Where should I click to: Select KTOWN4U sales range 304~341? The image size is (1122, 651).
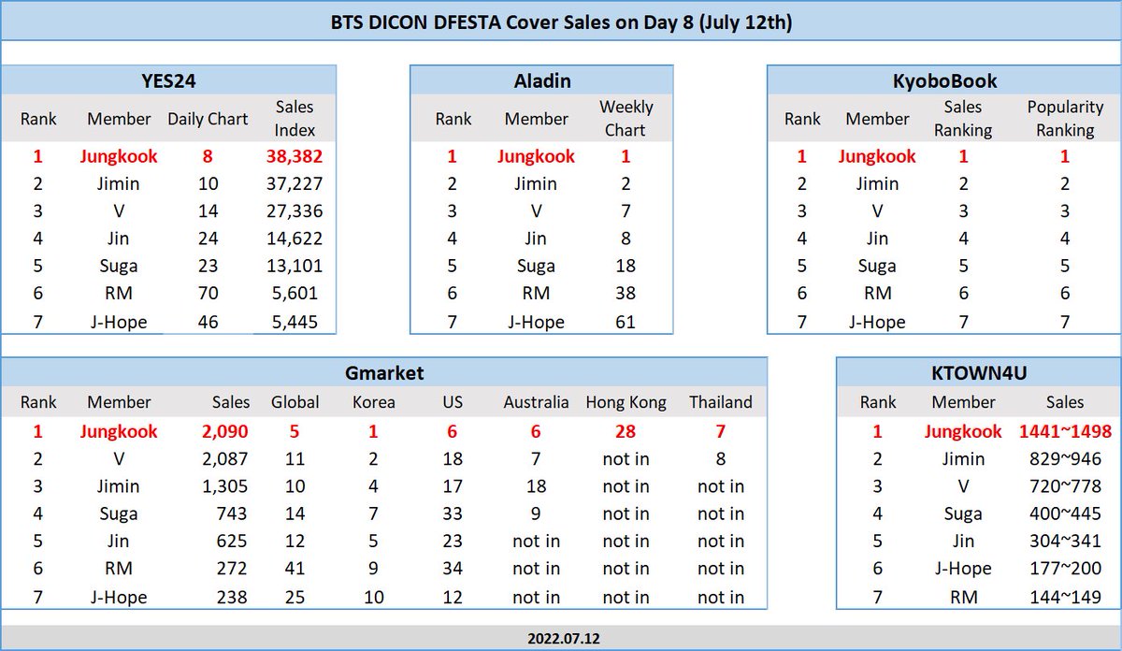coord(1065,542)
